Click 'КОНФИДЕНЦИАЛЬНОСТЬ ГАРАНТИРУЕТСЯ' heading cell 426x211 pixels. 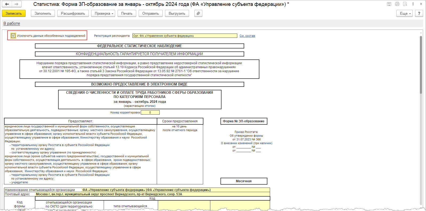pyautogui.click(x=139, y=54)
